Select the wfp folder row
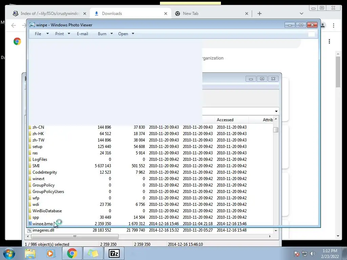 click(150, 198)
